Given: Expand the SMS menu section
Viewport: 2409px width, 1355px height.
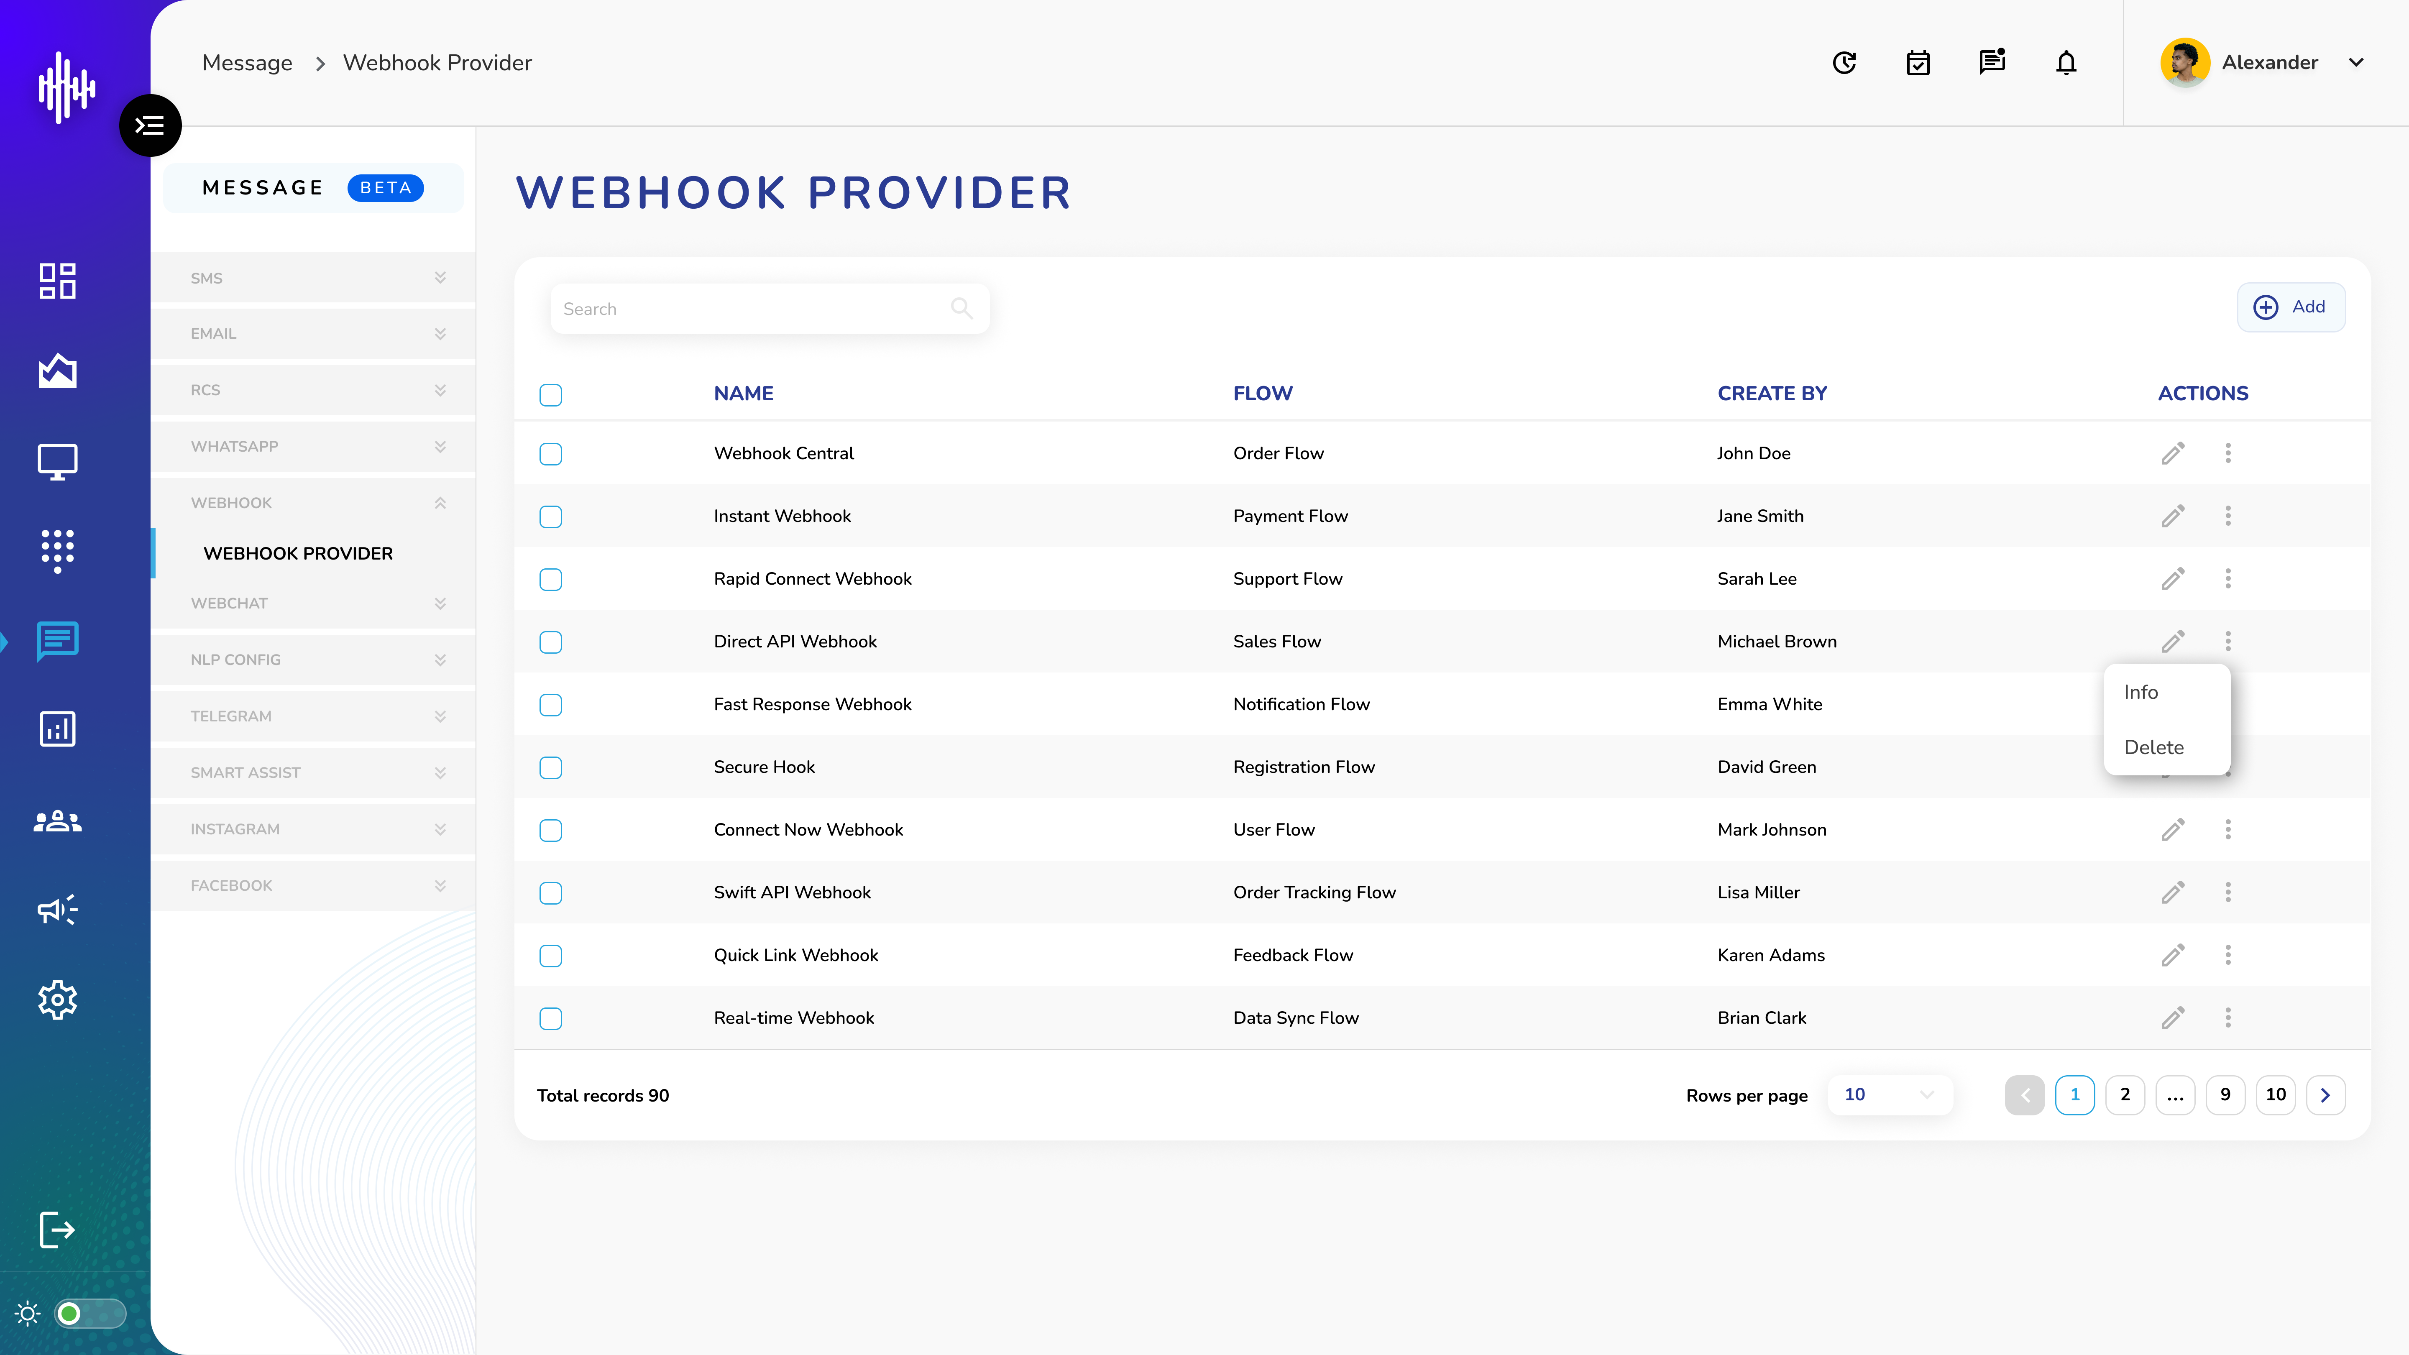Looking at the screenshot, I should [x=313, y=278].
